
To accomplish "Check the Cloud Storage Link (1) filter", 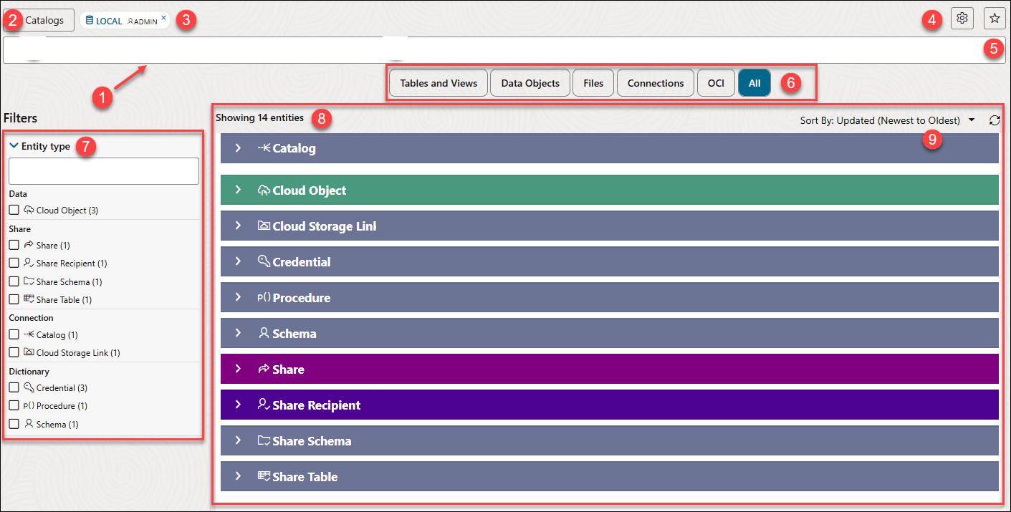I will tap(14, 352).
